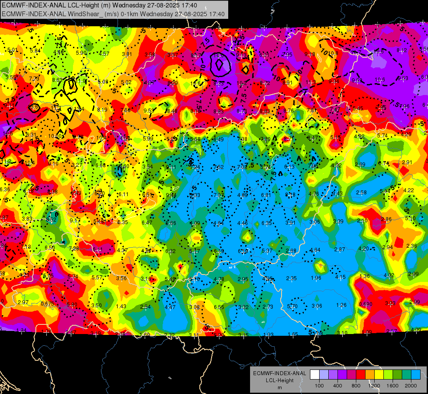This screenshot has height=394, width=428.
Task: Pick the lime green legend swatch
Action: click(388, 375)
